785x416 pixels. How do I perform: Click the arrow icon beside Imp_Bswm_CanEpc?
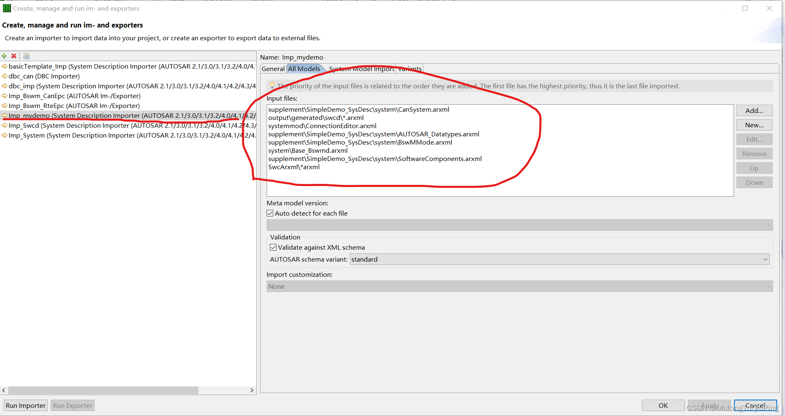[5, 96]
